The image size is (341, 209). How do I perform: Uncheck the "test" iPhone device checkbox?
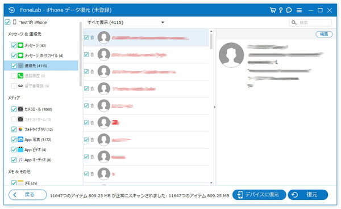coord(7,22)
